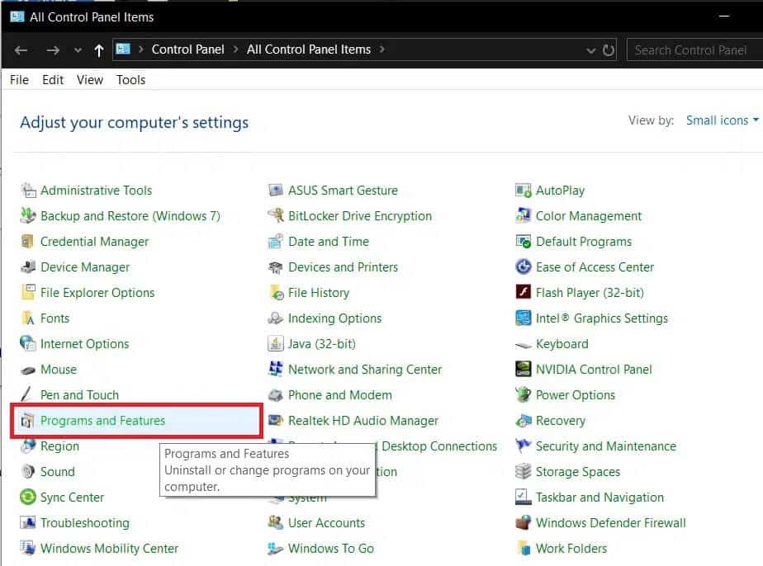Click the Credential Manager icon

pos(28,242)
